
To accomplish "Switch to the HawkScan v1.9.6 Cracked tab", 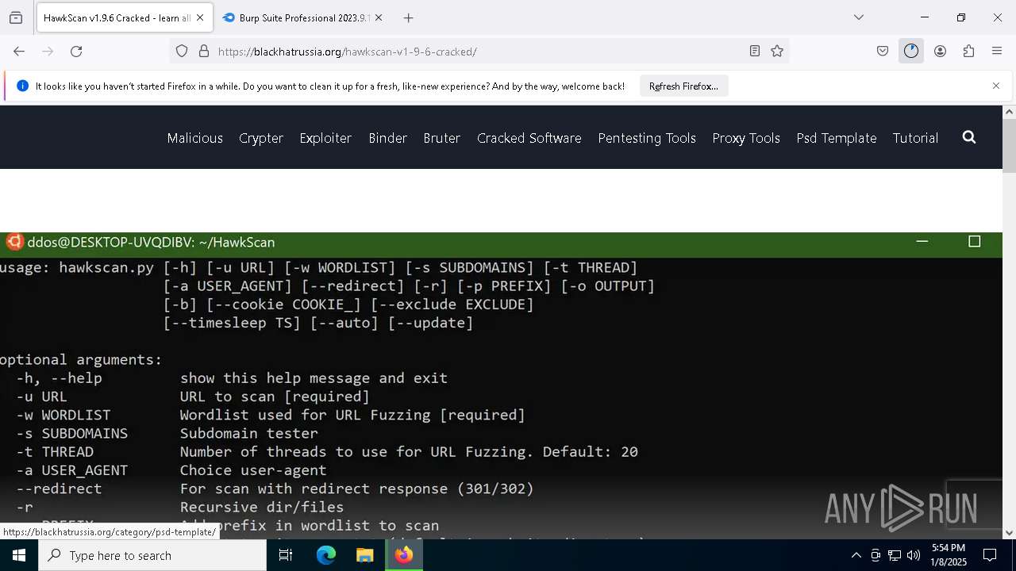I will pos(123,17).
